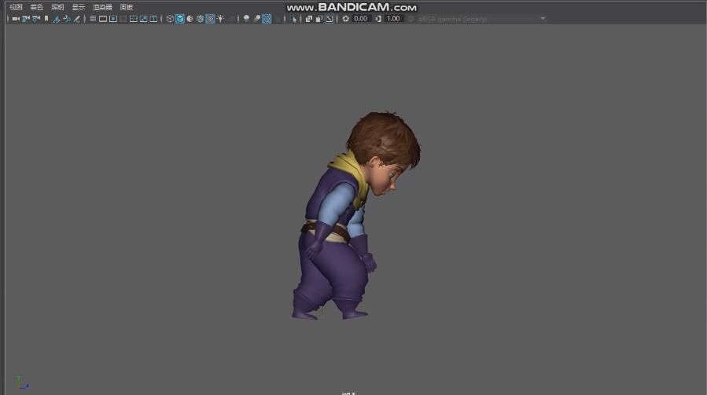
Task: Toggle the Field Chart overlay
Action: [134, 19]
